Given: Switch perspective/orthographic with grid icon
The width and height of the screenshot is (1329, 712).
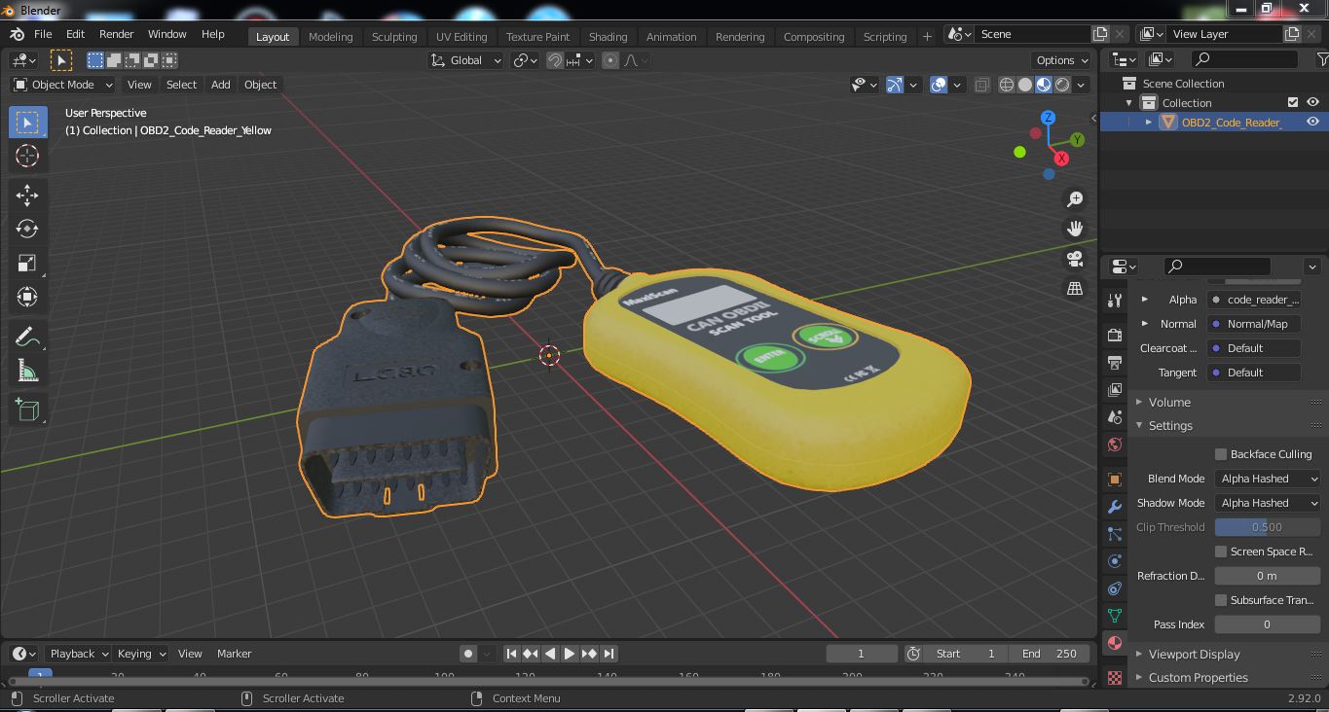Looking at the screenshot, I should click(1075, 289).
